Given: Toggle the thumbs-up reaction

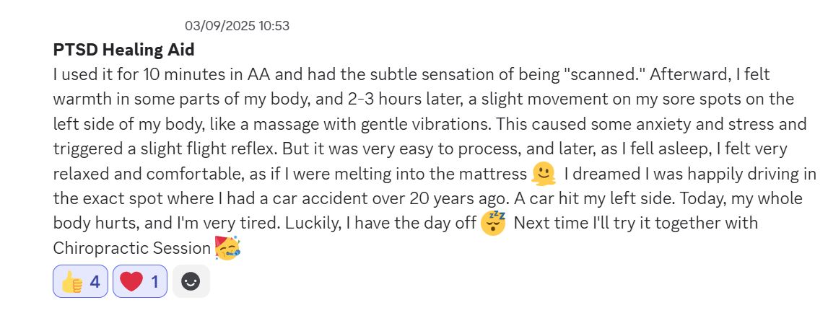Looking at the screenshot, I should 80,281.
